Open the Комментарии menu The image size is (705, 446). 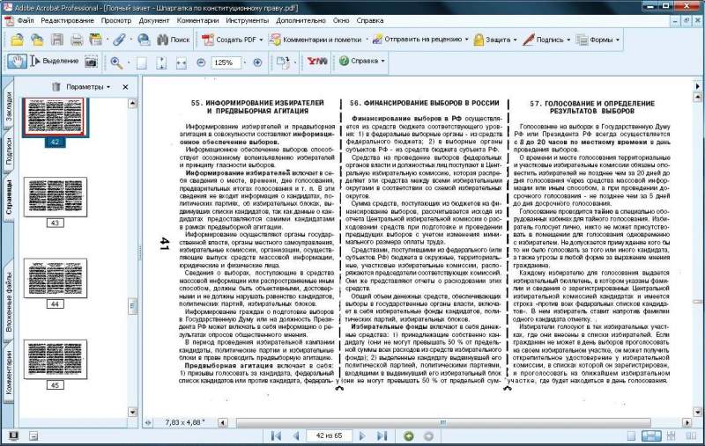pos(197,20)
